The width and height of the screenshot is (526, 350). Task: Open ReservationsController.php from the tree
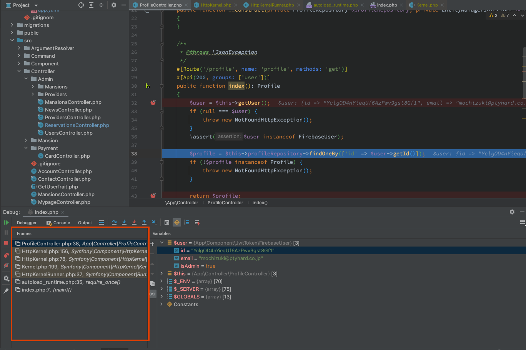click(77, 125)
